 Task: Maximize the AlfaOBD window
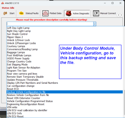pyautogui.click(x=113, y=3)
